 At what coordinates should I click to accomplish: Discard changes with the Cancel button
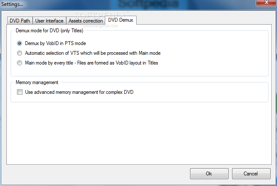tap(251, 174)
